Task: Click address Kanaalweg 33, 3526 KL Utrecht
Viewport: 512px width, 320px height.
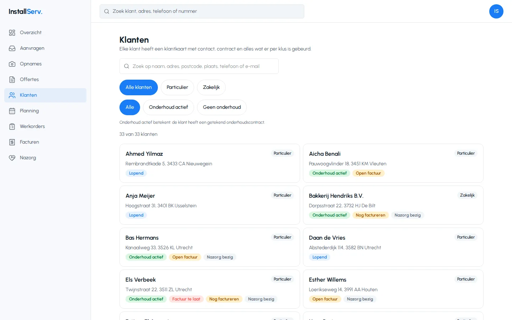Action: pyautogui.click(x=159, y=247)
